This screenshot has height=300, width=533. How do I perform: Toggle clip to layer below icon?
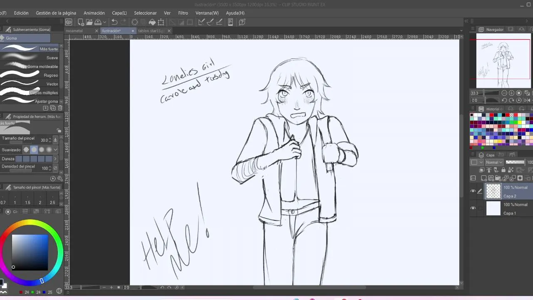coord(482,170)
